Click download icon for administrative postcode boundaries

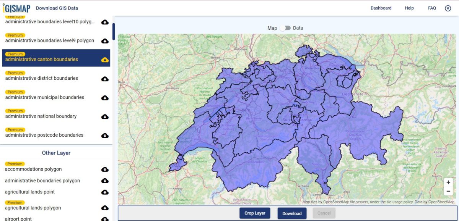coord(105,136)
